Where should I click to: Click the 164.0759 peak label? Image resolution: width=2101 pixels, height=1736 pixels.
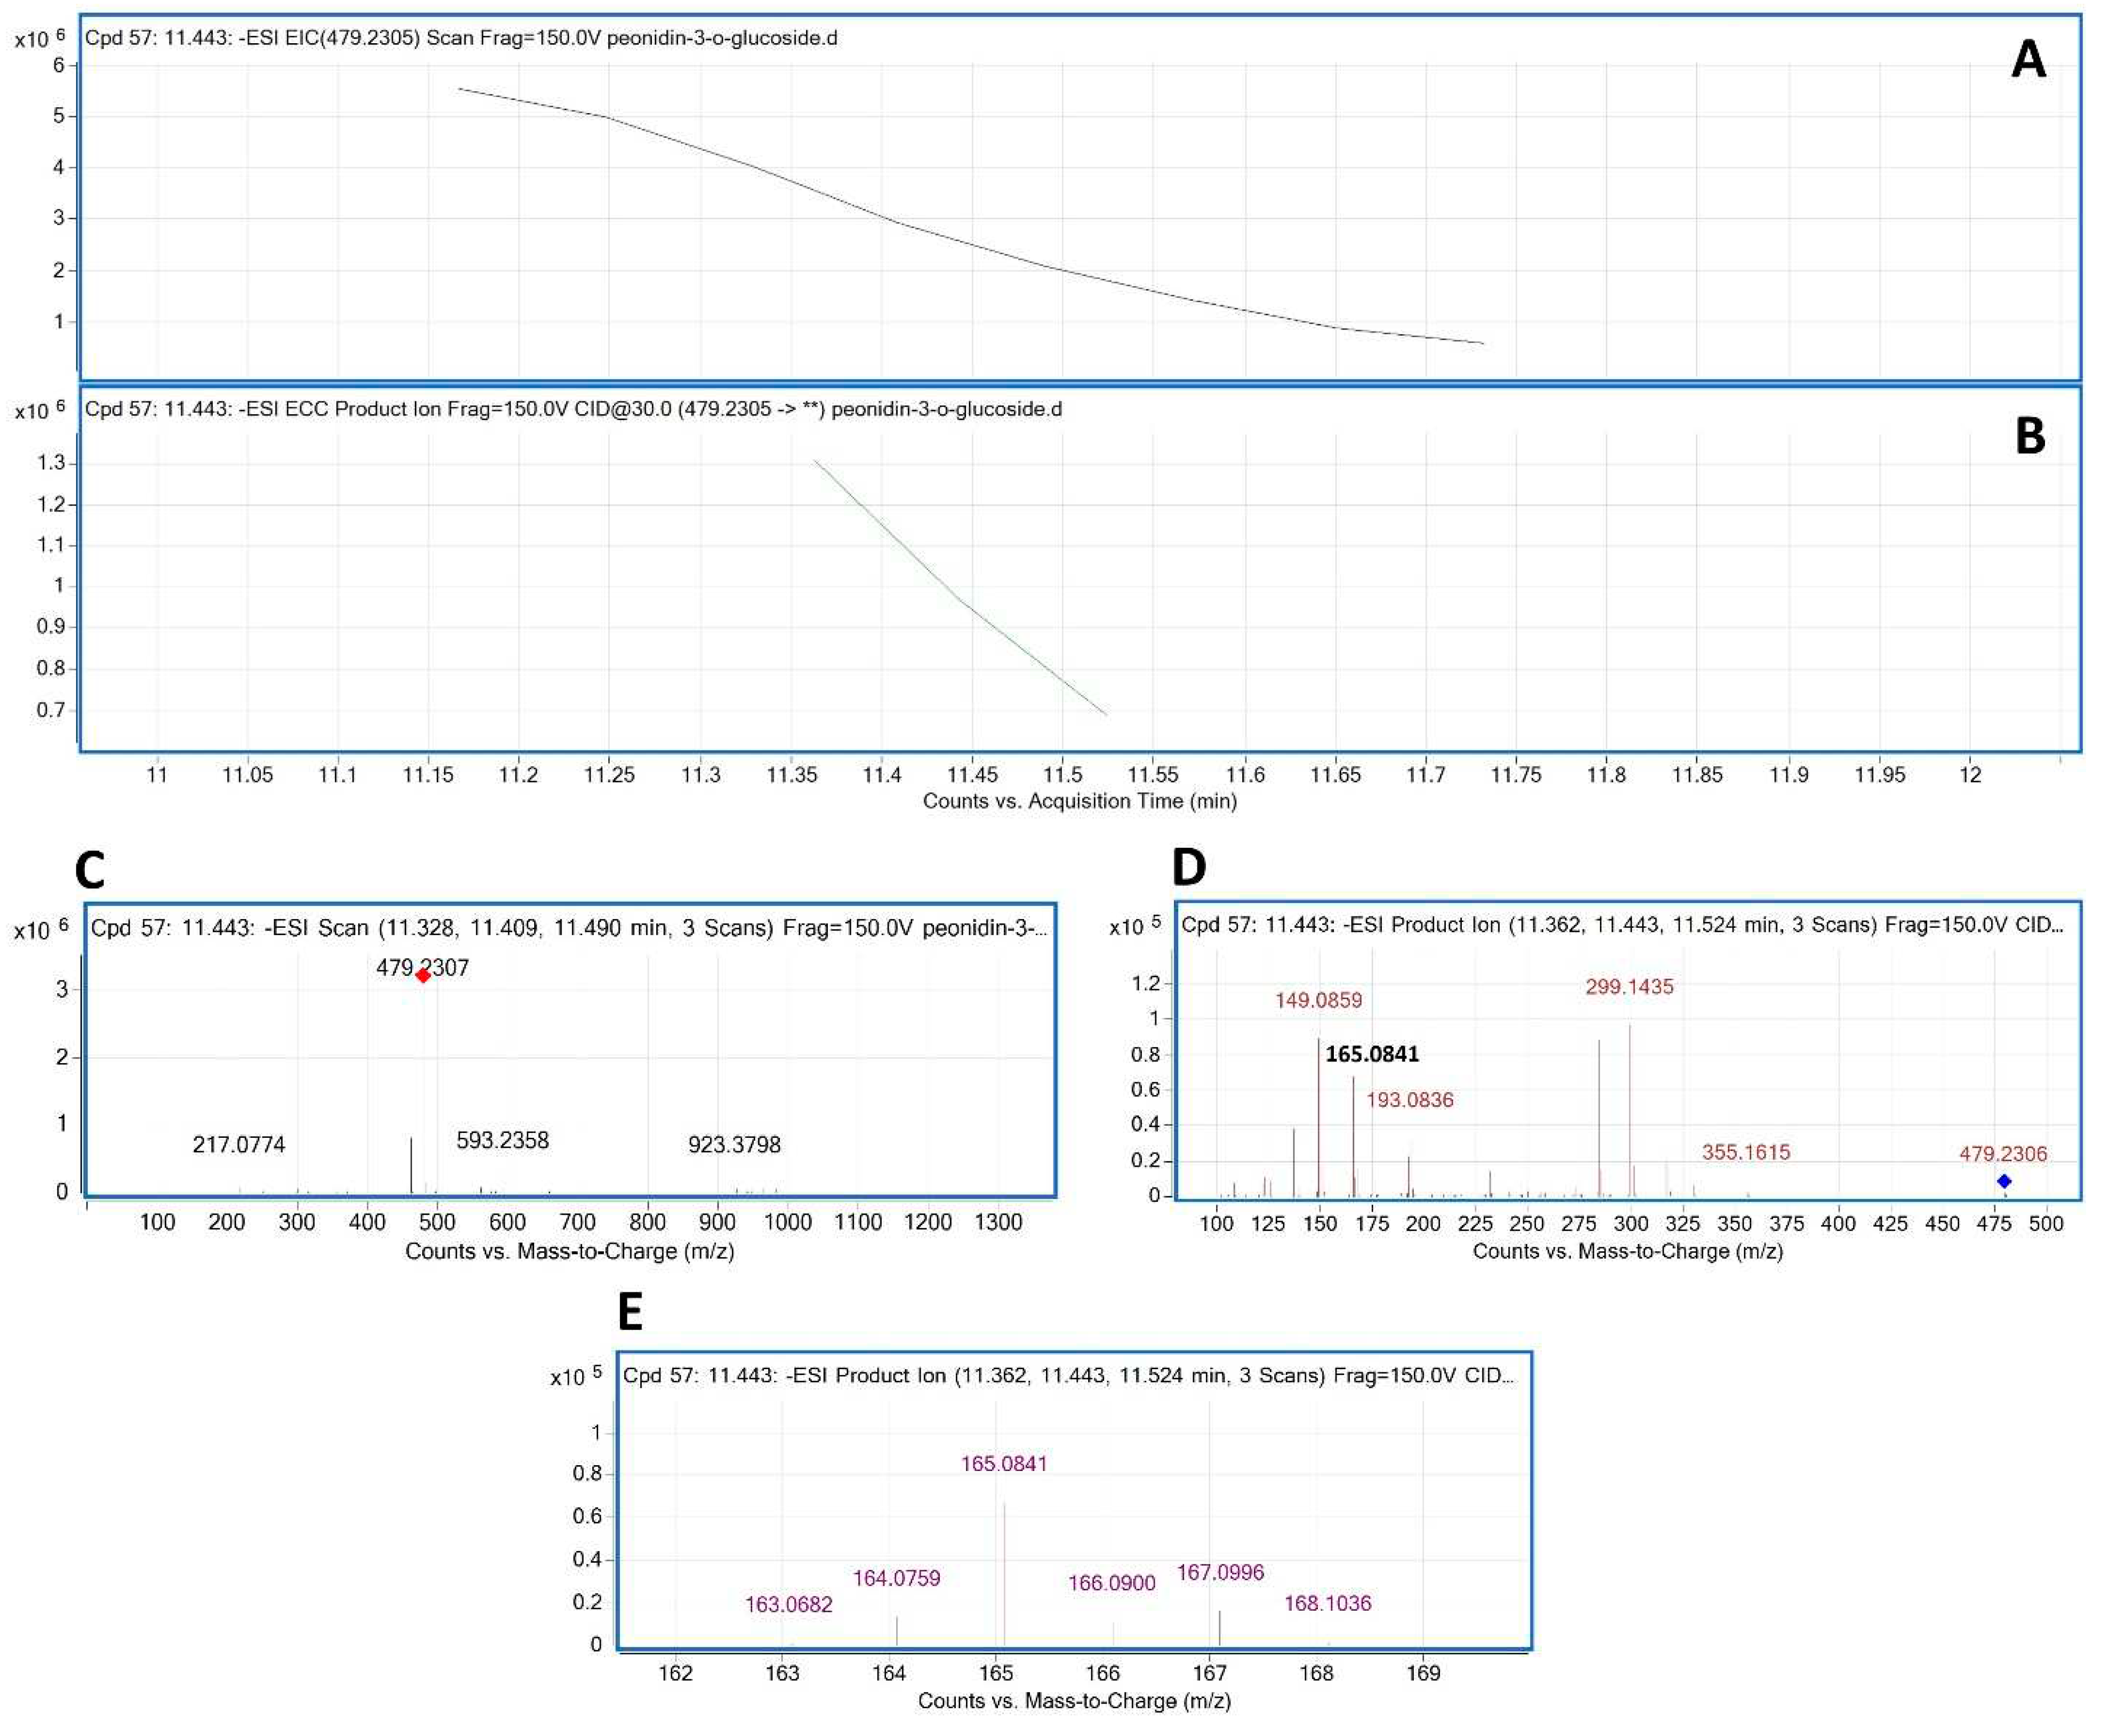pyautogui.click(x=896, y=1578)
